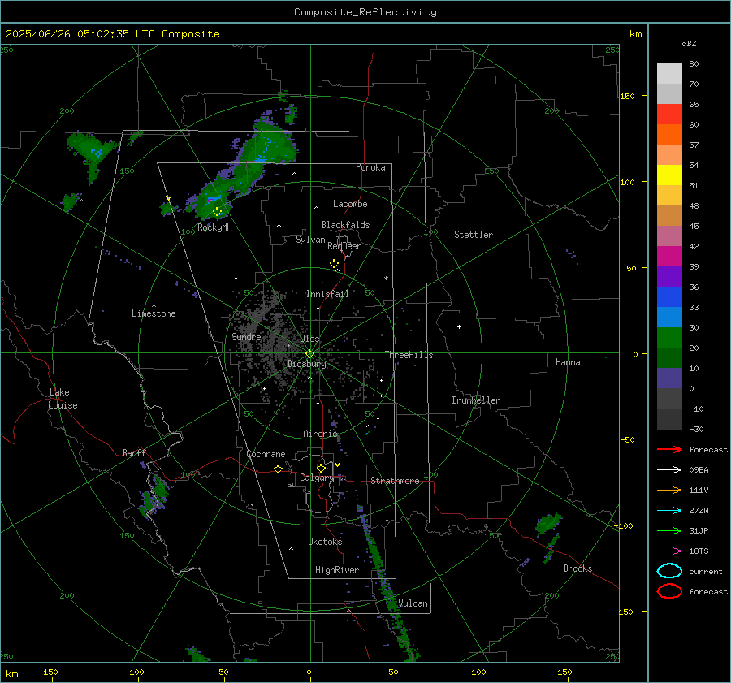Screen dimensions: 731x683
Task: Click the Hanna label
Action: 568,362
